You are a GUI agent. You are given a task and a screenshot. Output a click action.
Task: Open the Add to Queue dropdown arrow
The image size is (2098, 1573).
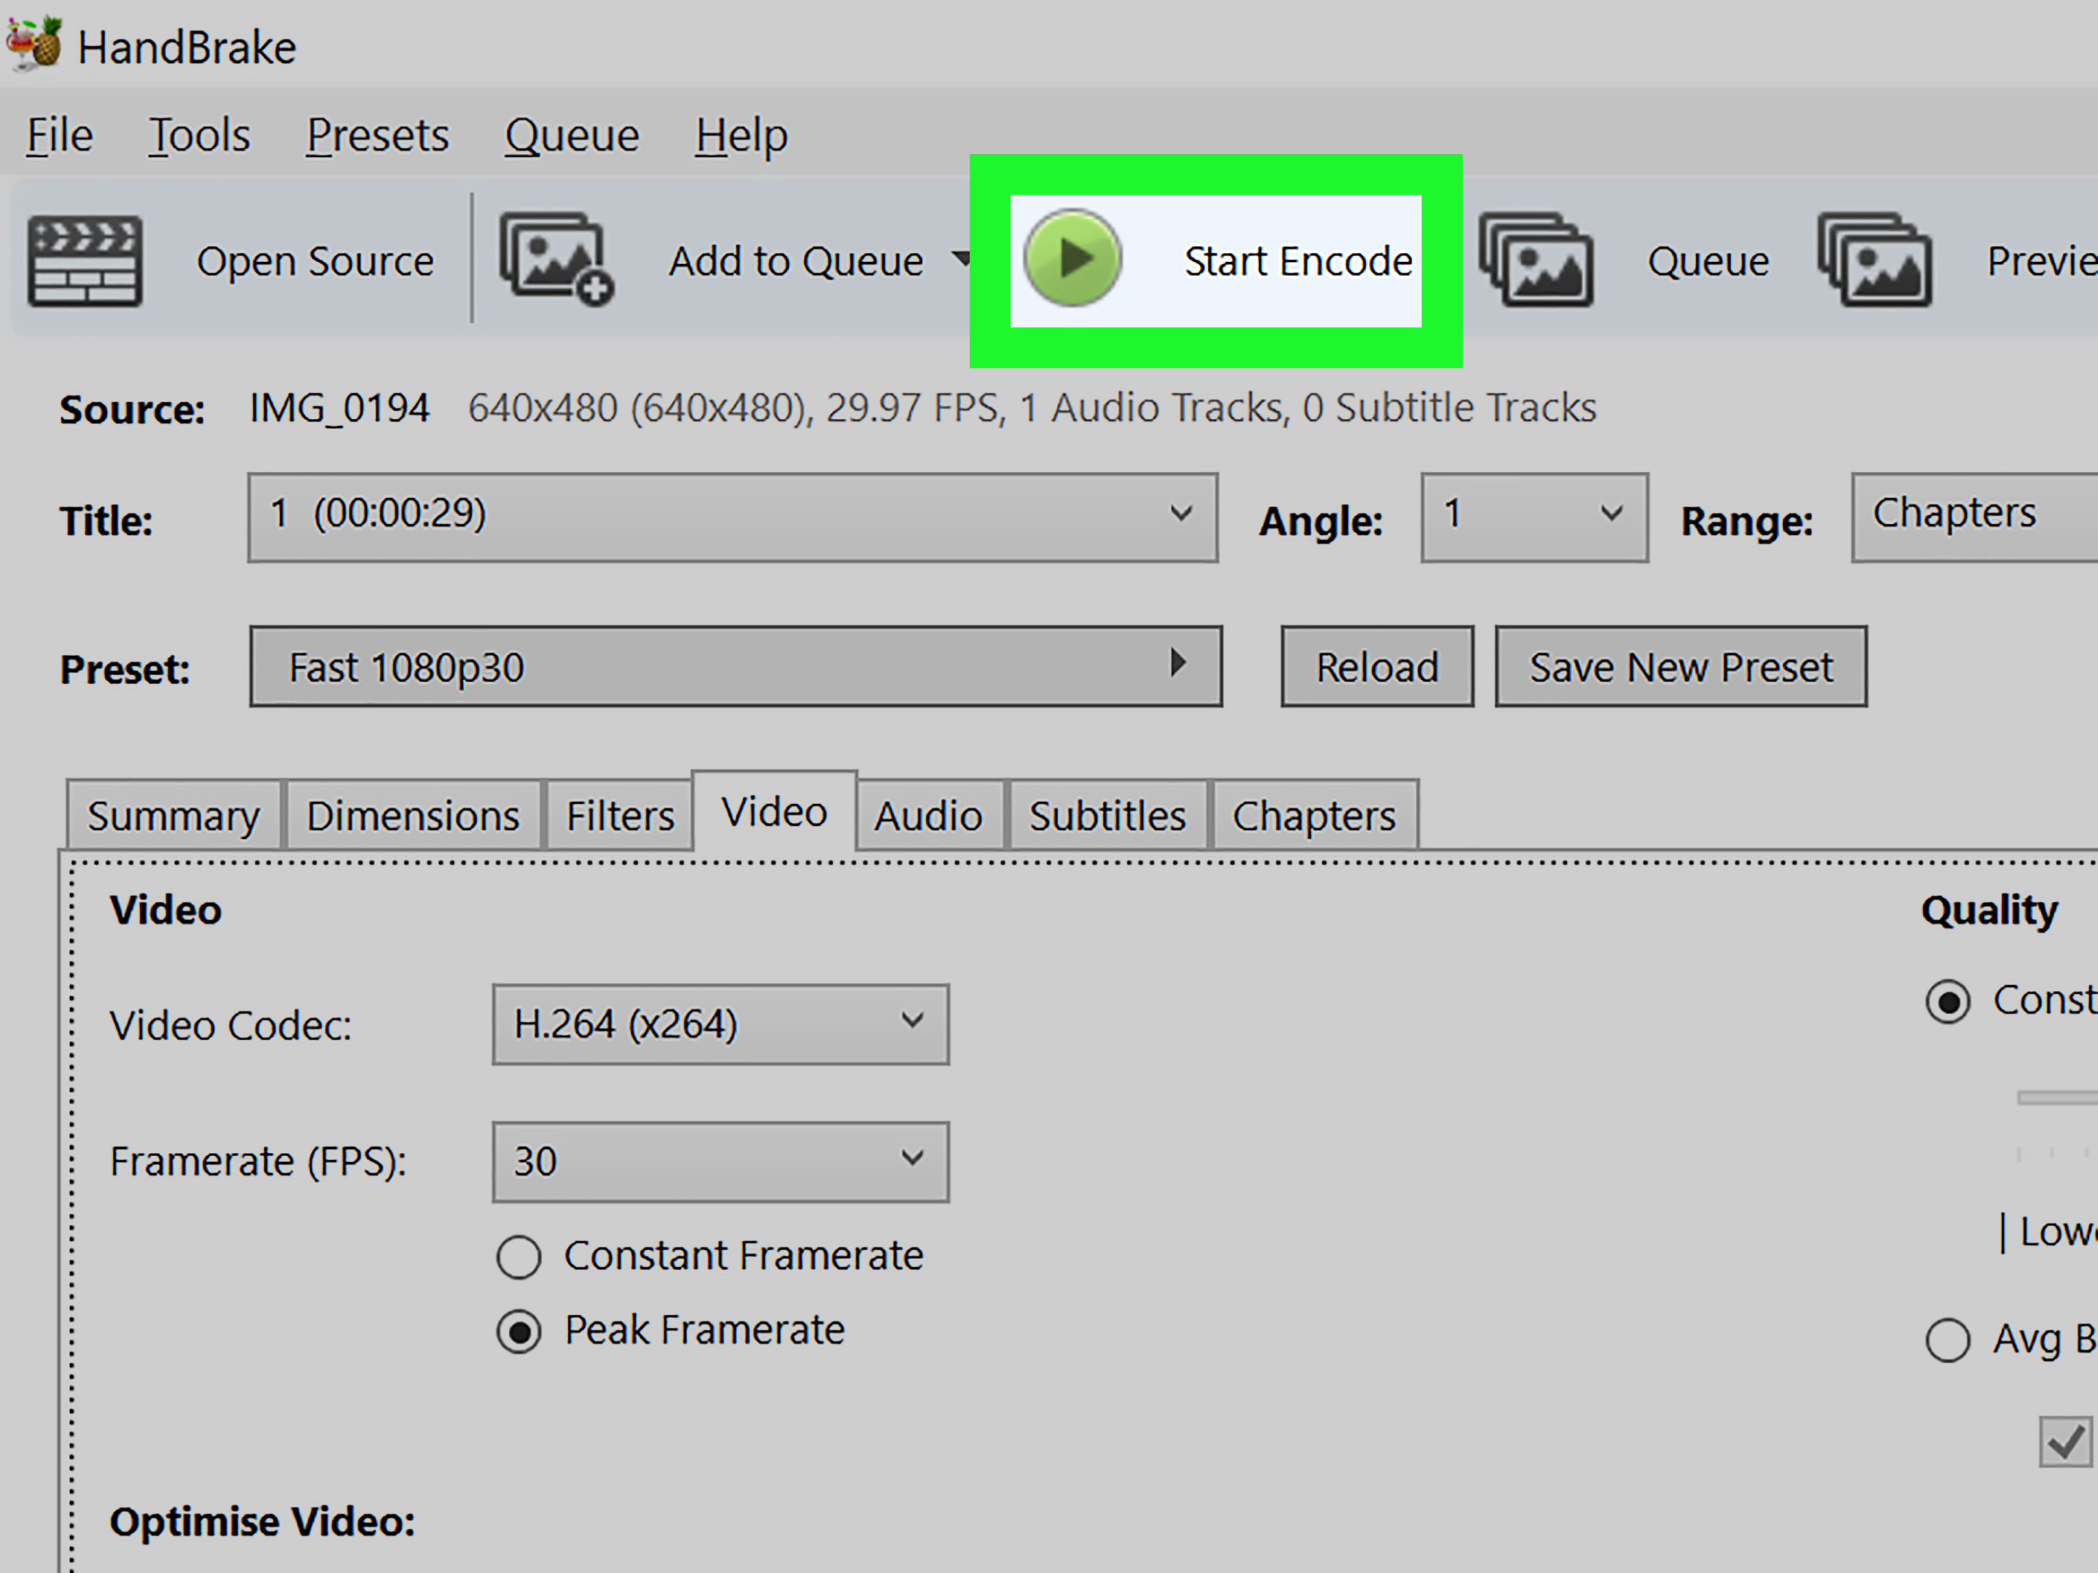pos(960,259)
